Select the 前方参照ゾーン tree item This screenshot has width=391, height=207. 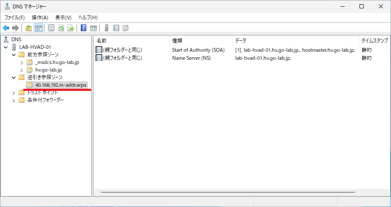(43, 55)
